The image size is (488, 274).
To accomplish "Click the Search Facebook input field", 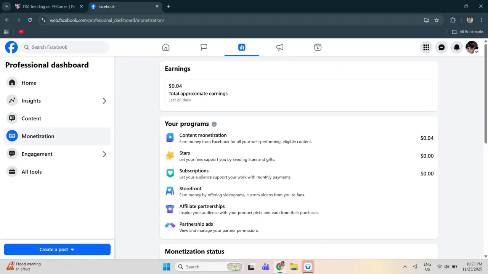I will 65,47.
